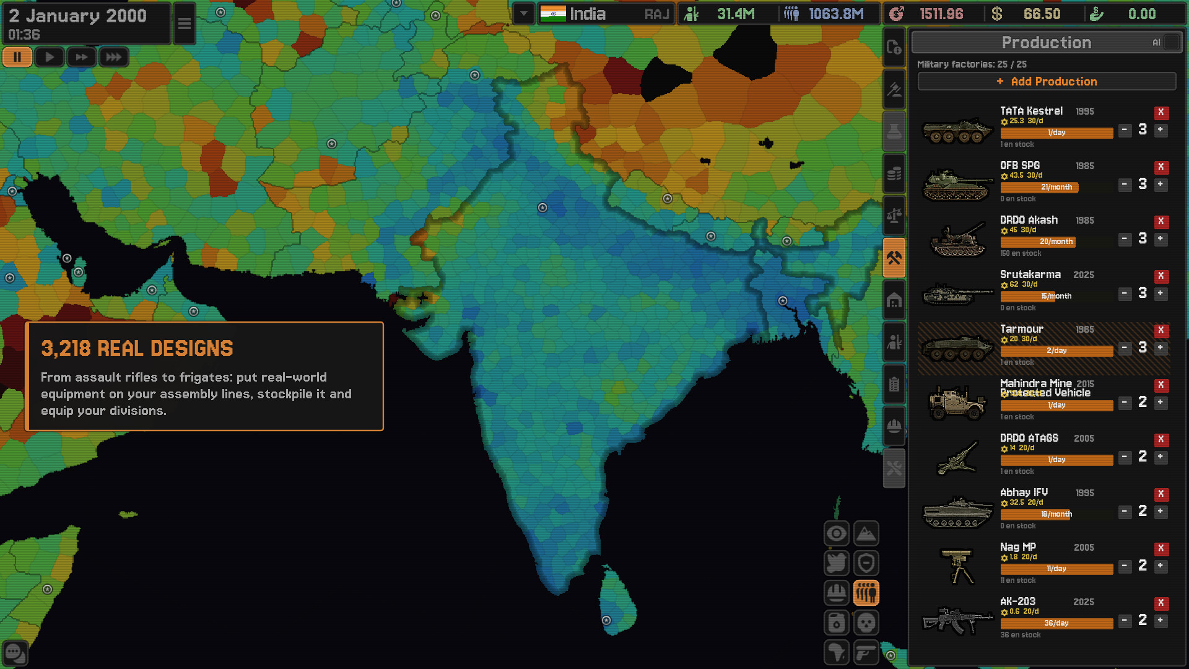The image size is (1189, 669).
Task: Click the Abhay IFV vehicle thumbnail
Action: (957, 512)
